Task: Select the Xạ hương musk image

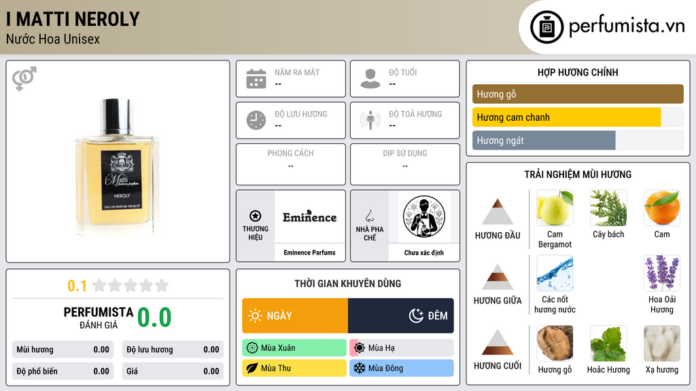Action: (x=662, y=343)
